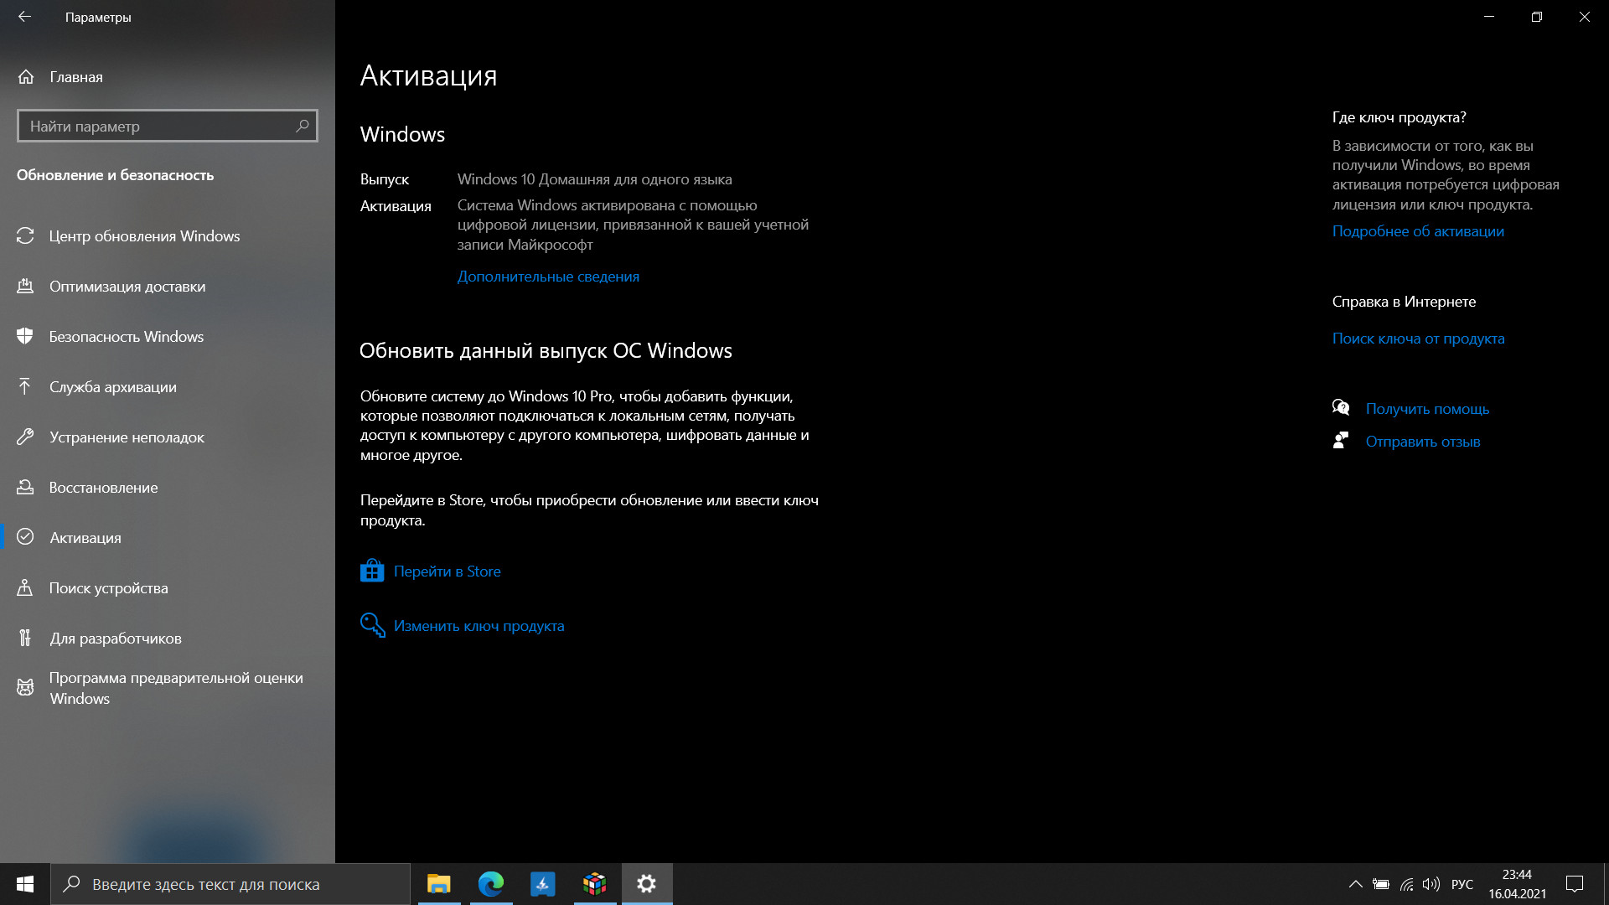Click Windows 10 Домашняя edition text

pos(594,179)
